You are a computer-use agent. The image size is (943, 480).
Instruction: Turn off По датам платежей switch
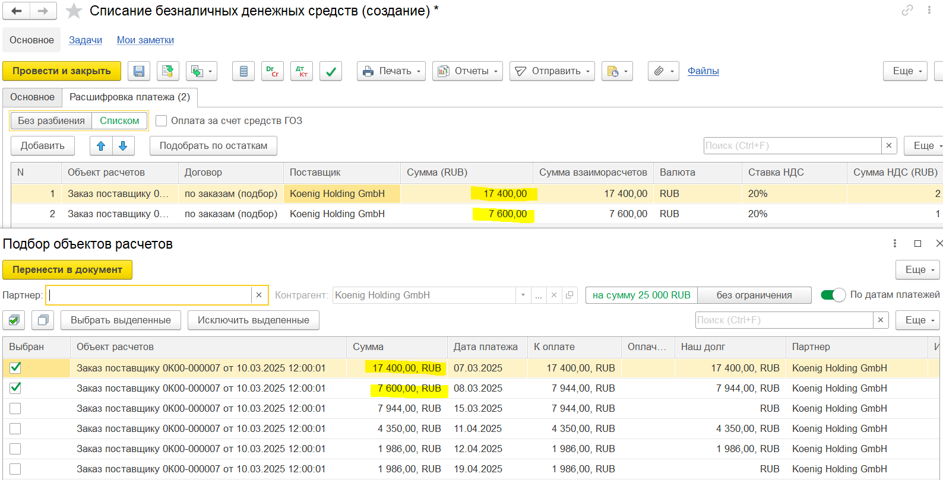(833, 295)
